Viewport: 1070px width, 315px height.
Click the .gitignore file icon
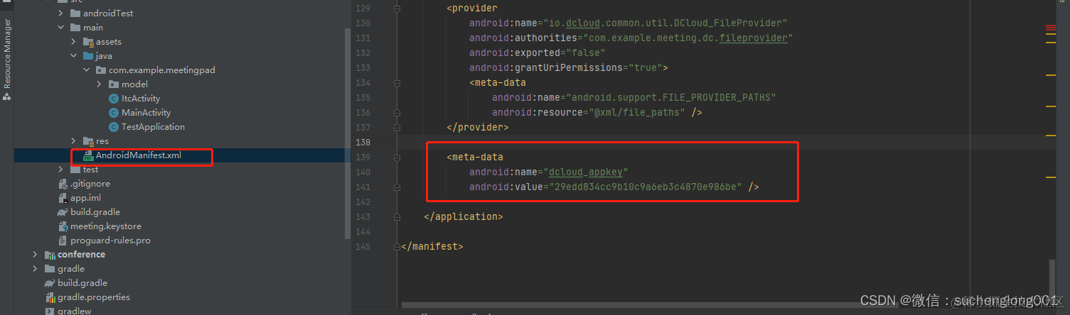63,184
